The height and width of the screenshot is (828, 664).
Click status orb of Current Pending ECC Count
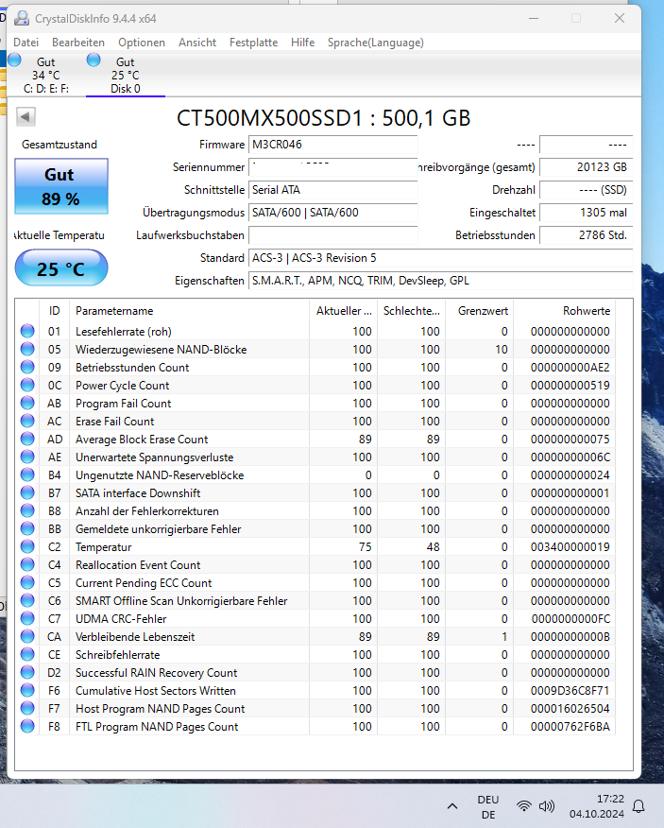27,582
